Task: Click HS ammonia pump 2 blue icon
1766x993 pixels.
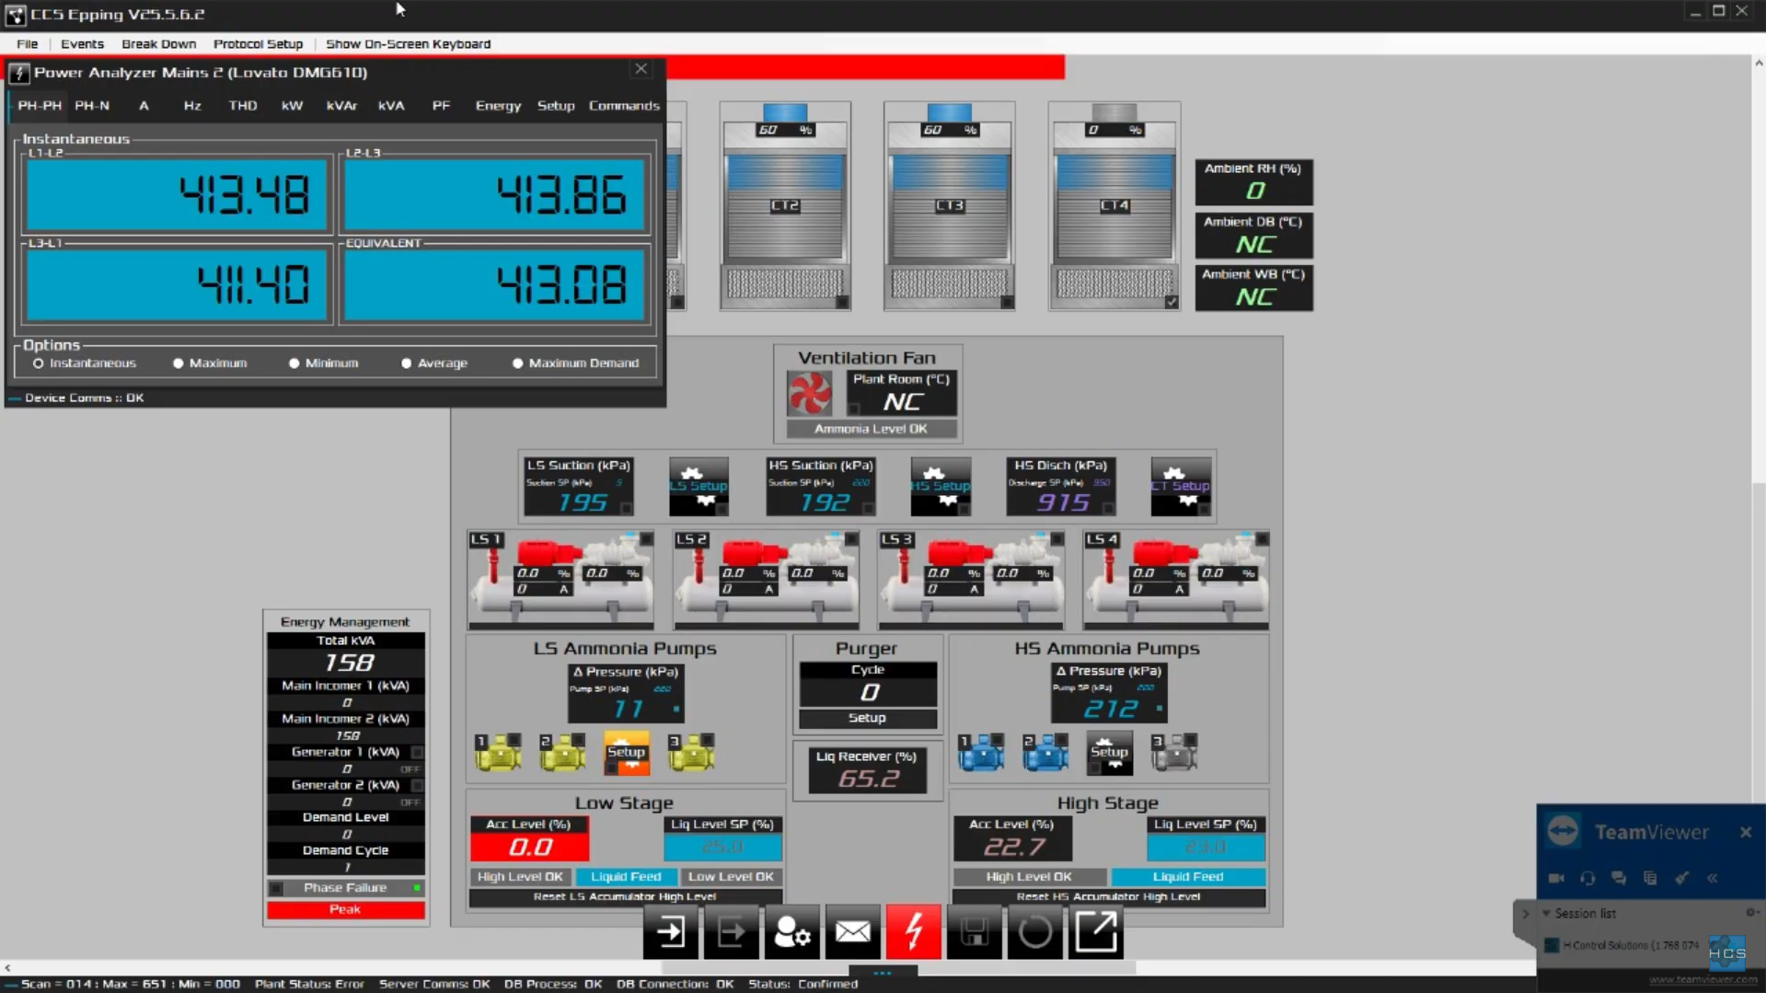Action: pyautogui.click(x=1045, y=753)
